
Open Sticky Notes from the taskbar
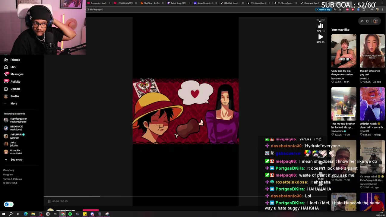[x=85, y=214]
